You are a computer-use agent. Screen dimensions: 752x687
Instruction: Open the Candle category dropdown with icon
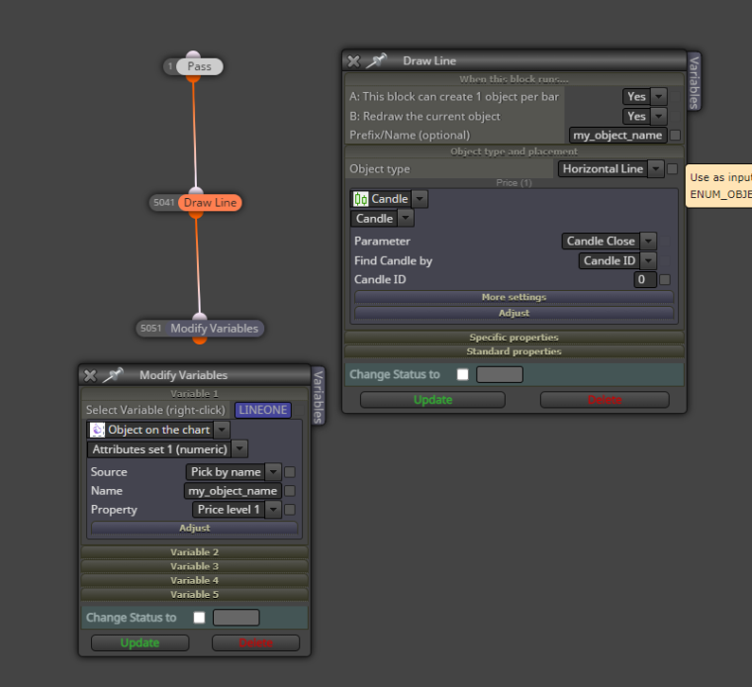click(x=420, y=199)
